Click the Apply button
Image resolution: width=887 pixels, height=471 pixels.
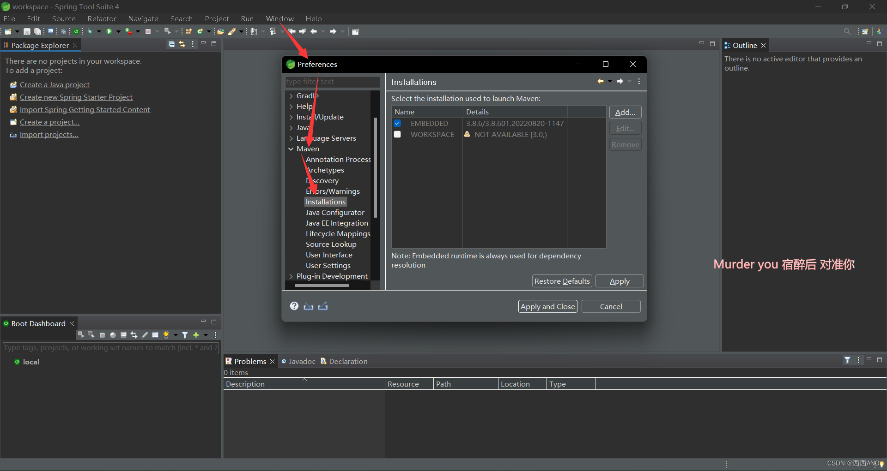pyautogui.click(x=620, y=281)
